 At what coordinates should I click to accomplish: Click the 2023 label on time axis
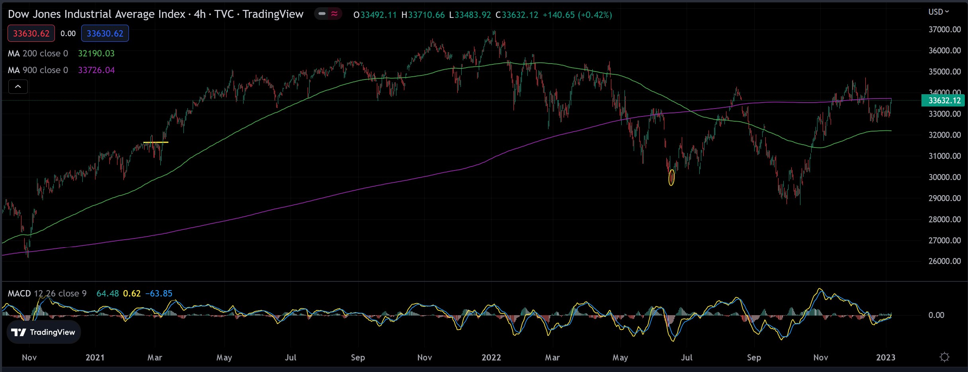pos(886,357)
